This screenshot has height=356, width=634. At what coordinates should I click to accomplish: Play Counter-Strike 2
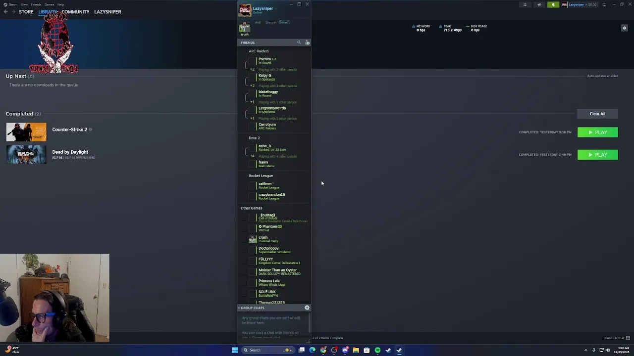click(x=597, y=133)
